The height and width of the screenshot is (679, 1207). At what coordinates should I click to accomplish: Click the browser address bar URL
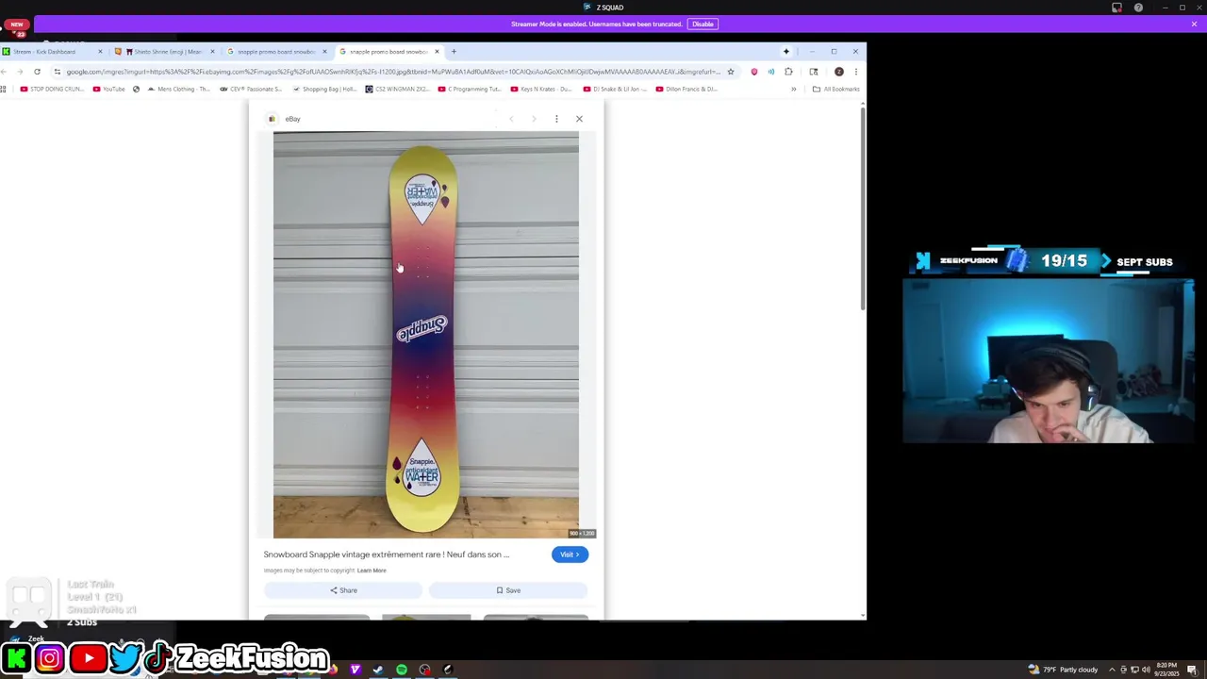click(x=393, y=72)
